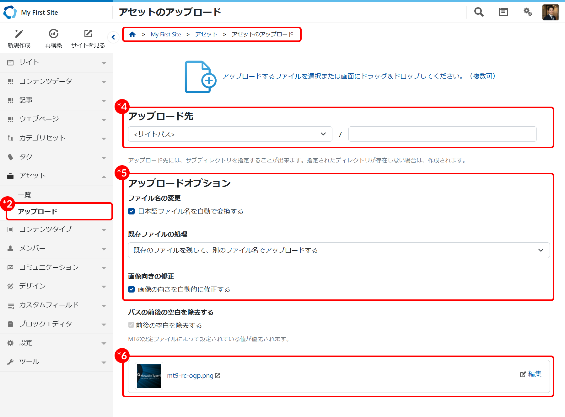565x417 pixels.
Task: Expand the コンテンツデータ sidebar menu
Action: click(56, 82)
